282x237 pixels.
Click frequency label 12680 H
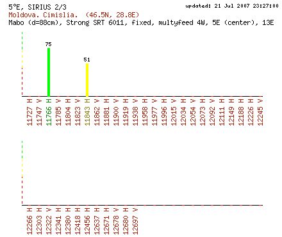126,221
